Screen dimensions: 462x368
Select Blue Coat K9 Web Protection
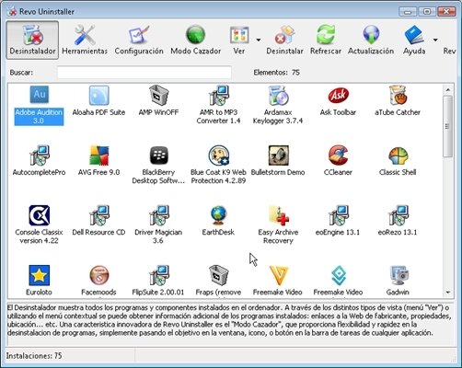[x=218, y=165]
